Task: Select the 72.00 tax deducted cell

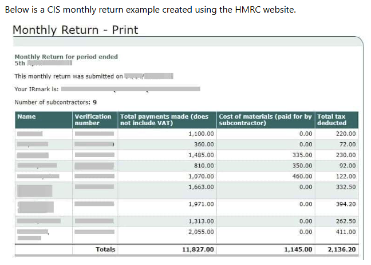Action: click(x=347, y=144)
